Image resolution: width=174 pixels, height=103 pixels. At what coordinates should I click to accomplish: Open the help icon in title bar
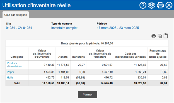coord(143,5)
